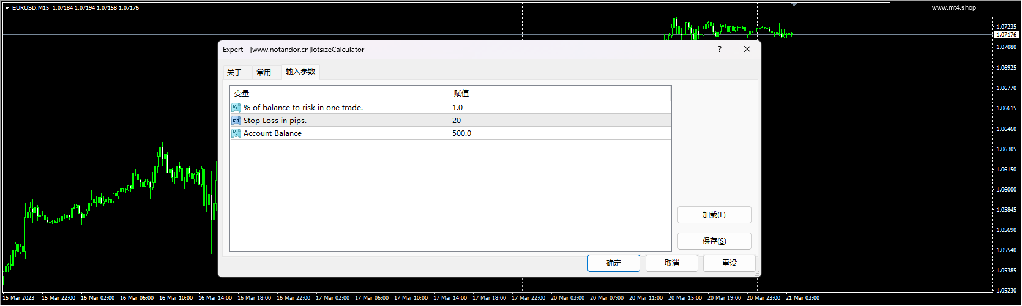Switch to the 关于 tab
This screenshot has width=1022, height=306.
(234, 72)
